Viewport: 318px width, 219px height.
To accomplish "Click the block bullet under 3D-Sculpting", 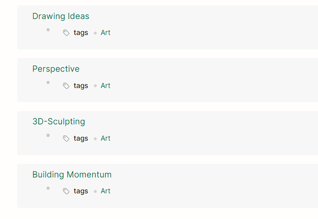I will coord(48,136).
